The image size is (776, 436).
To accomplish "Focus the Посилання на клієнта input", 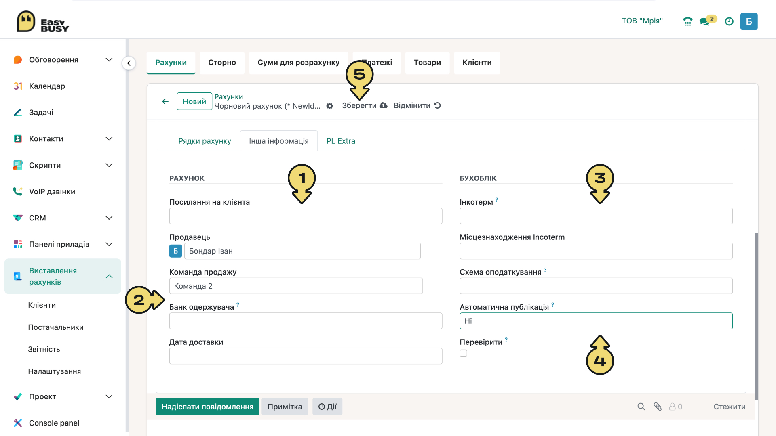I will [x=306, y=216].
